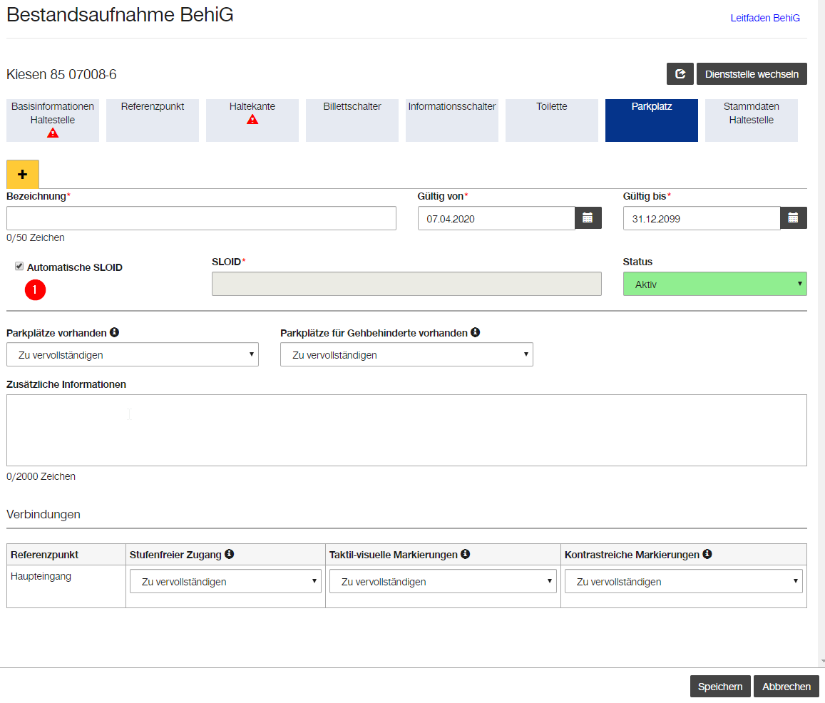
Task: Click info icon for Kontrastreiche Markierungen
Action: click(707, 553)
